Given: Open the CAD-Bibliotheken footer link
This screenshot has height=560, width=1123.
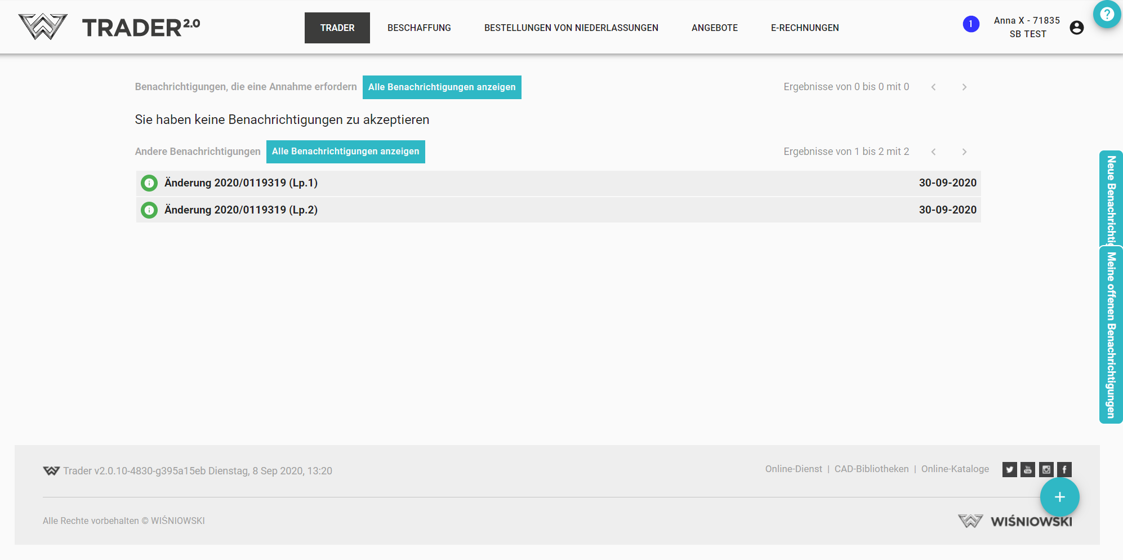Looking at the screenshot, I should [x=871, y=469].
